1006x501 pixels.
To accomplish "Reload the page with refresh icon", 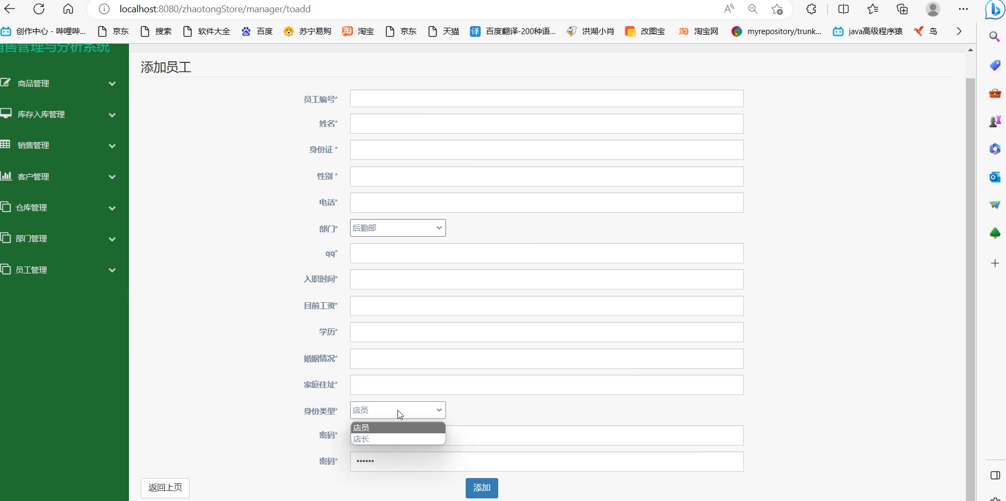I will [39, 9].
